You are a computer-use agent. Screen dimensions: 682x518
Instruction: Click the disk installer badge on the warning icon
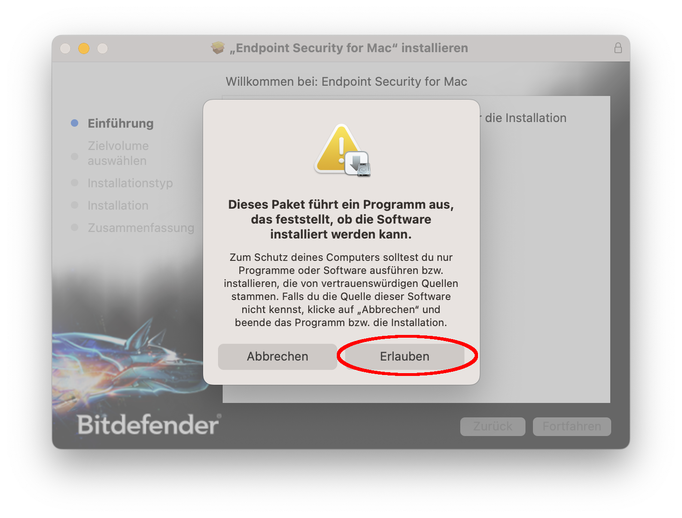coord(358,164)
